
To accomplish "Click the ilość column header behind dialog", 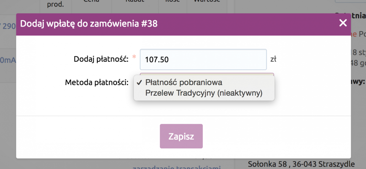I will (x=172, y=1).
